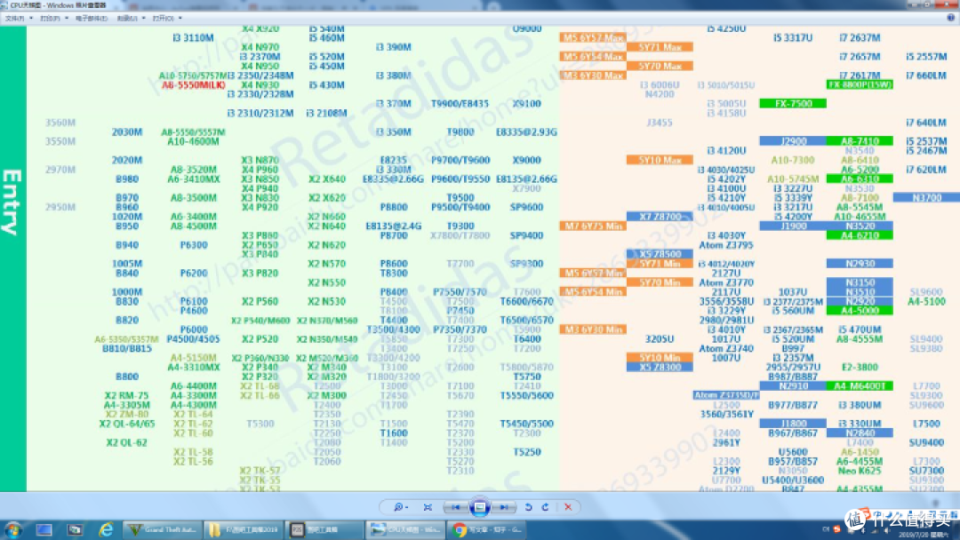Image resolution: width=960 pixels, height=540 pixels.
Task: Click the taskbar date and time
Action: point(924,534)
